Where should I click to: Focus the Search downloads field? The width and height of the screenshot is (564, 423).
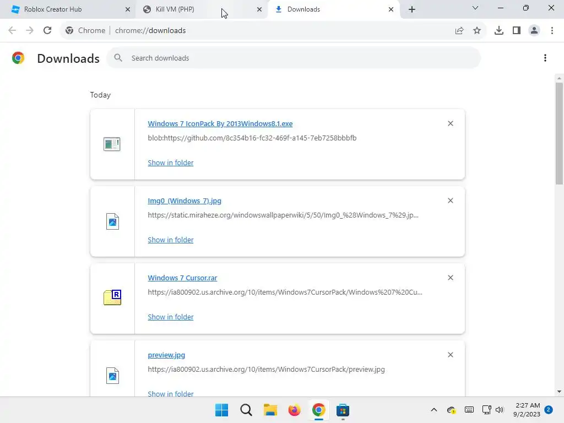(294, 58)
